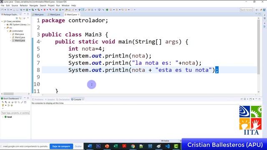
Task: Click the Package Explorer horizontal scrollbar thumb
Action: click(8, 94)
